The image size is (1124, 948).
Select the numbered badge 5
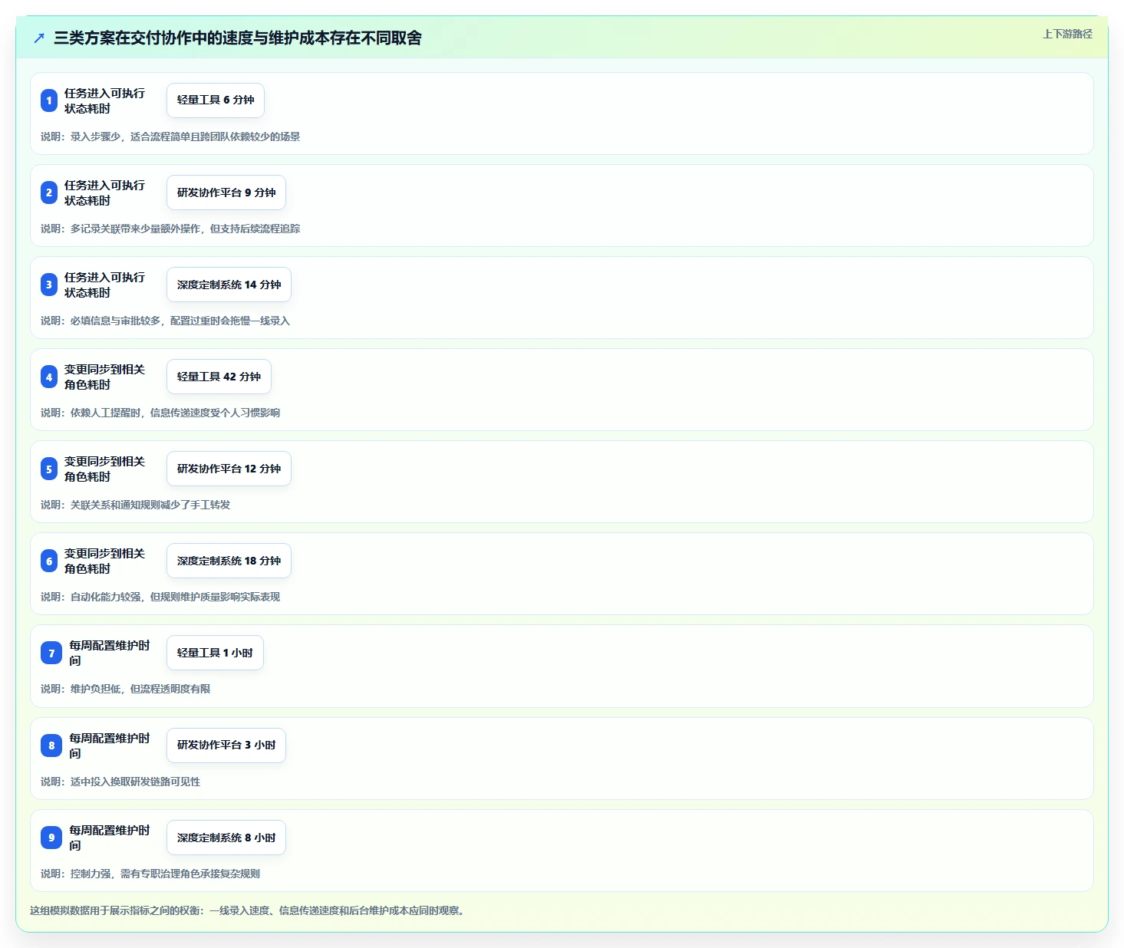[49, 469]
